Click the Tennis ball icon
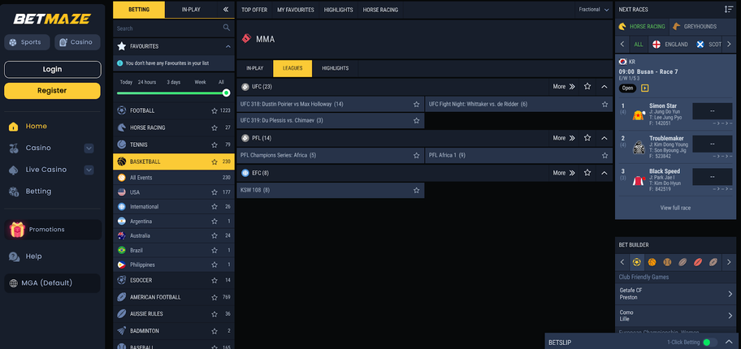This screenshot has height=349, width=741. point(121,144)
